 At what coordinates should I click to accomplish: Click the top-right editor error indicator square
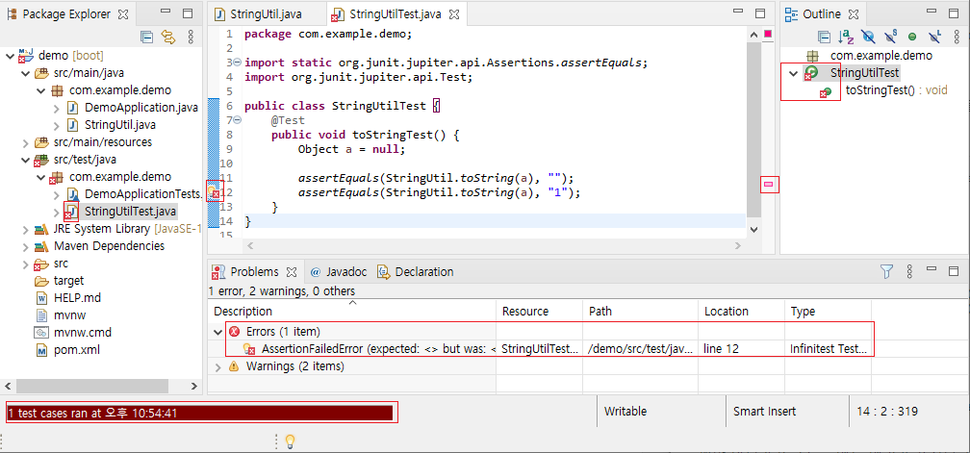768,34
